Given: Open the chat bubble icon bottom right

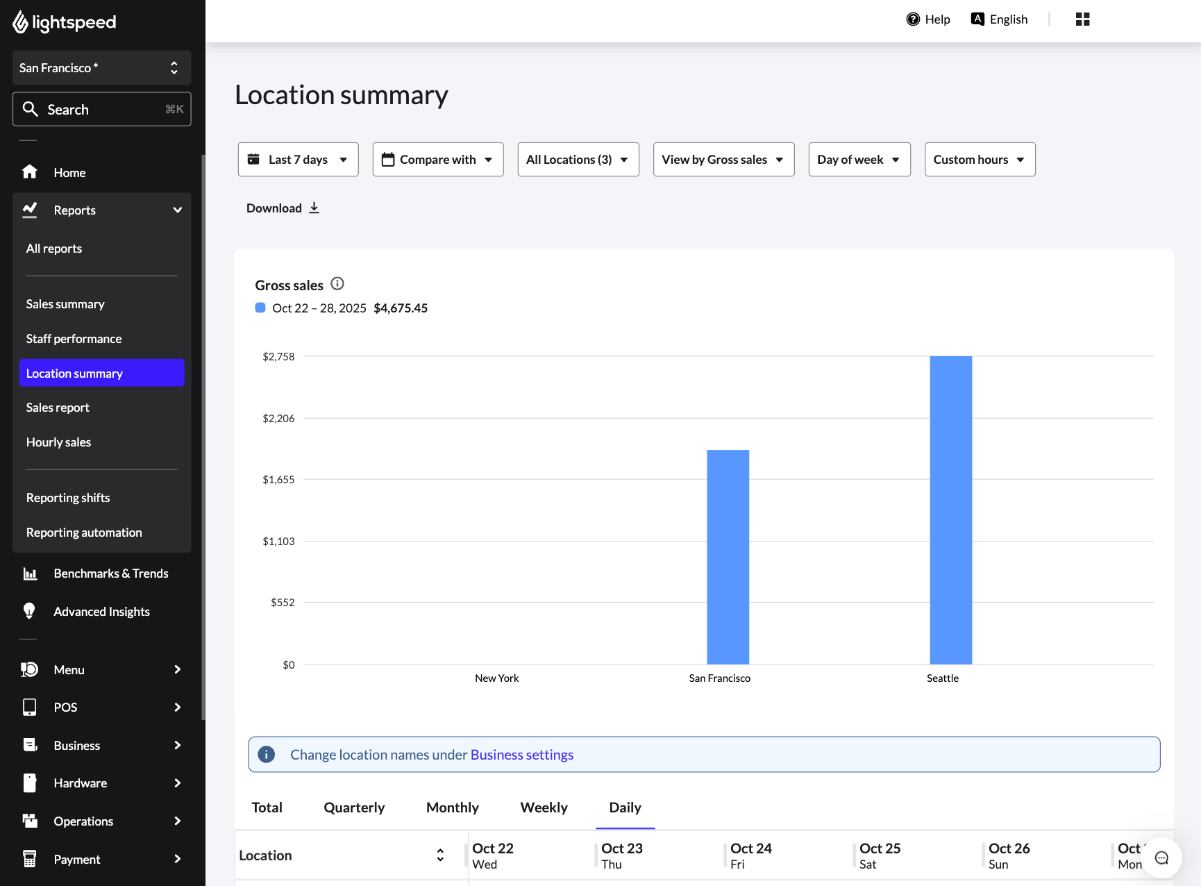Looking at the screenshot, I should pos(1160,858).
